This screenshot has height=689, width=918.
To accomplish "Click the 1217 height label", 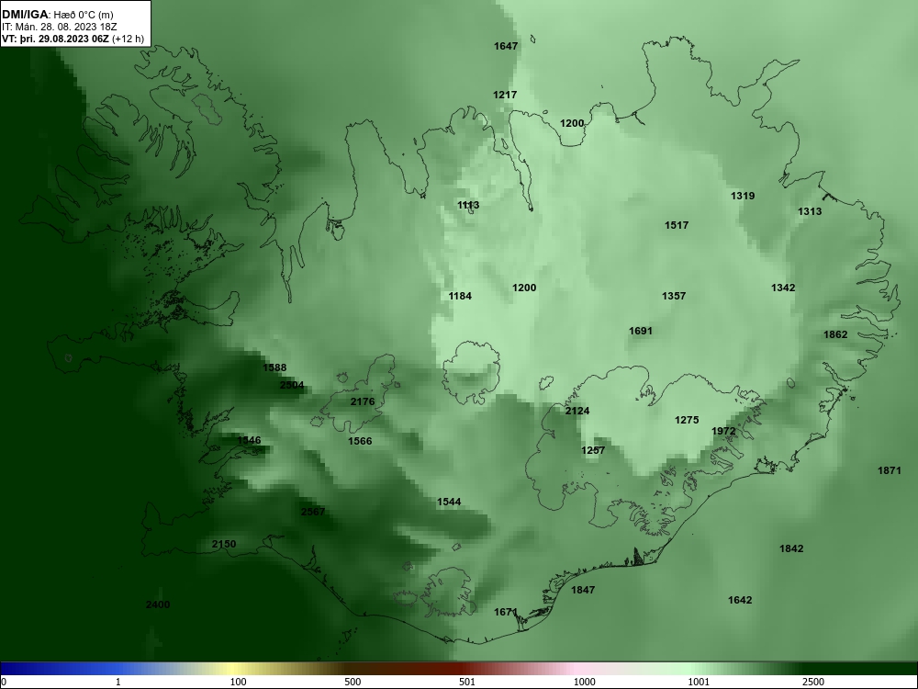I will pyautogui.click(x=505, y=95).
